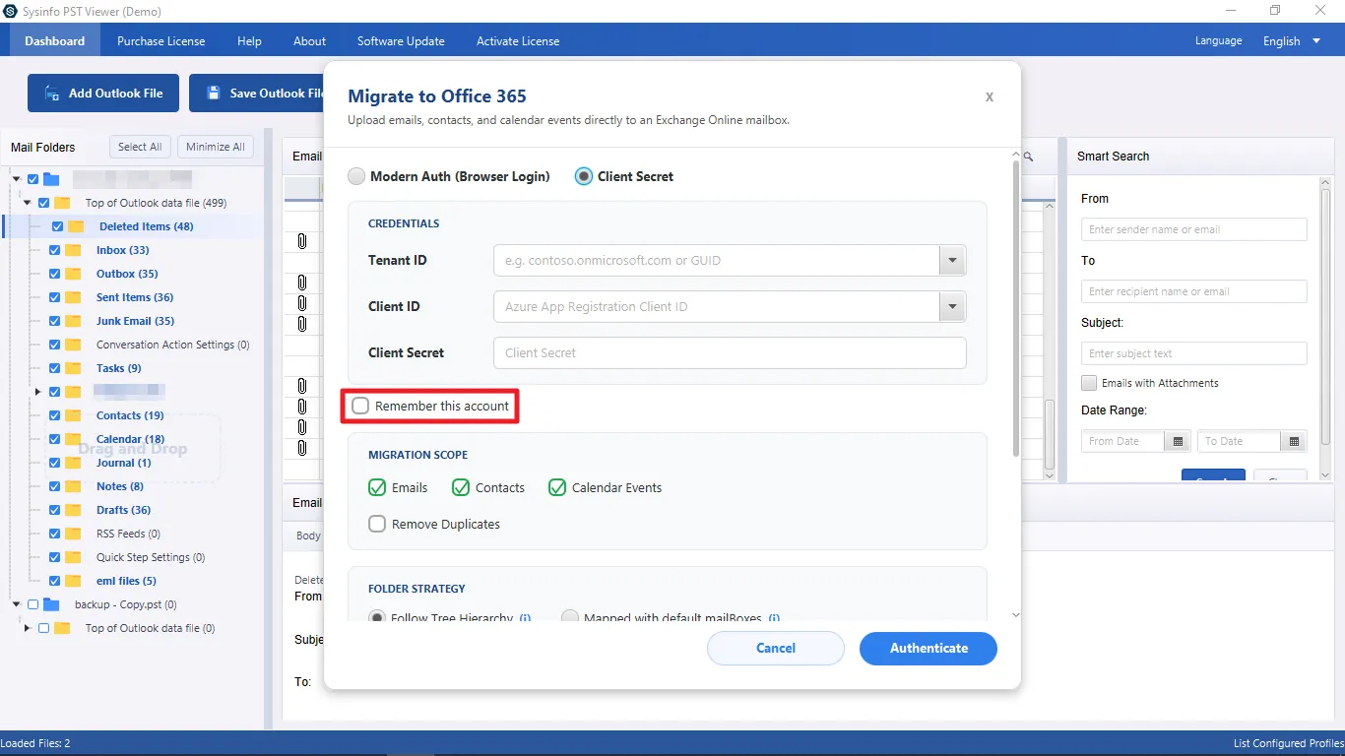The height and width of the screenshot is (756, 1345).
Task: Open the To Date calendar picker icon
Action: tap(1294, 441)
